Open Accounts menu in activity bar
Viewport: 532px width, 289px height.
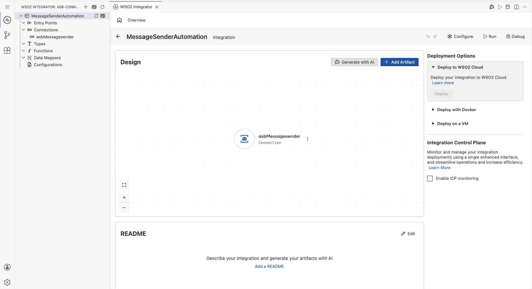(x=7, y=267)
